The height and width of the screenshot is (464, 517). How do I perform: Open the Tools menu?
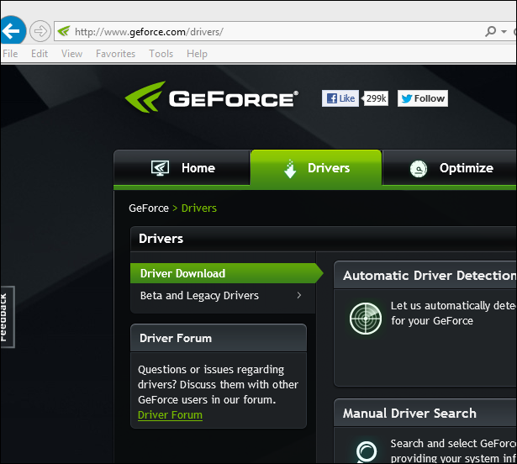click(161, 54)
